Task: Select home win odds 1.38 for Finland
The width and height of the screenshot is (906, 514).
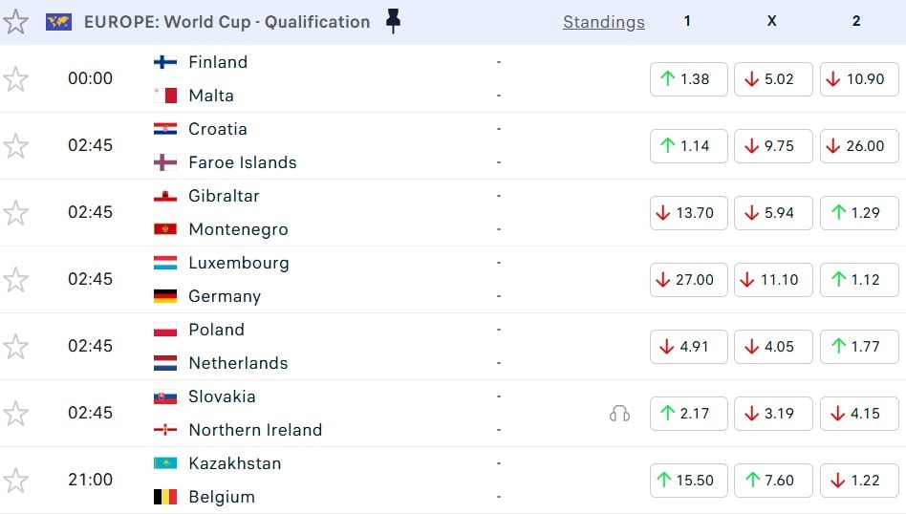Action: pyautogui.click(x=688, y=79)
